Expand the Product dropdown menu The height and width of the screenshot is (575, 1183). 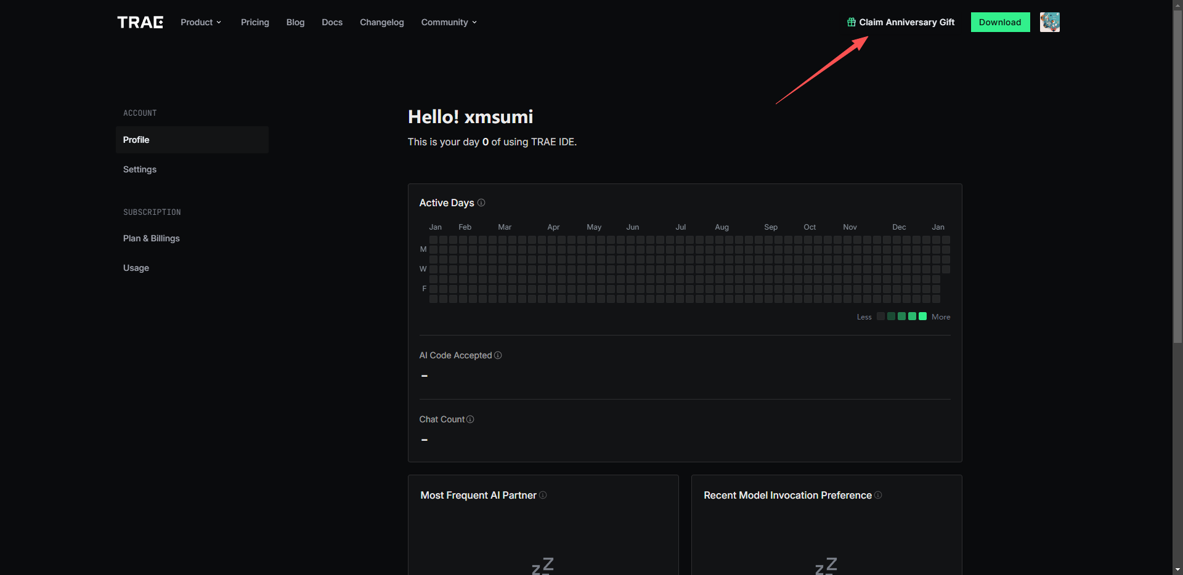[201, 22]
